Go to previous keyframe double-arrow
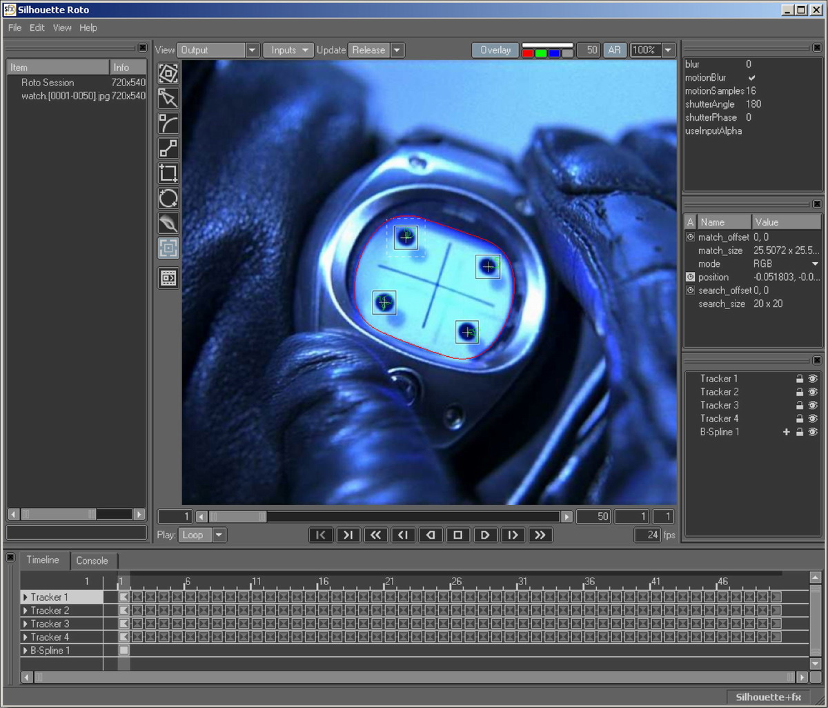This screenshot has height=708, width=828. point(376,535)
